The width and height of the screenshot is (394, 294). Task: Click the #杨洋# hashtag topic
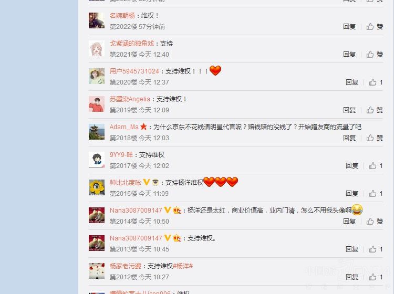click(183, 266)
